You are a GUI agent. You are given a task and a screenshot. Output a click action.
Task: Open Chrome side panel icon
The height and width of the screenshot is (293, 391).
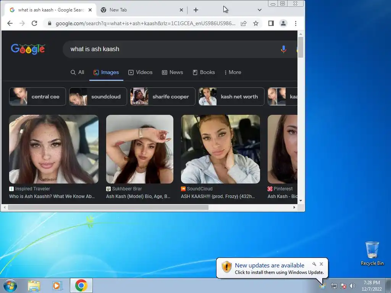click(271, 23)
